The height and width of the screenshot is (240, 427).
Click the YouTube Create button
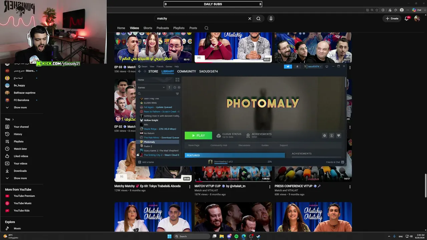click(392, 19)
